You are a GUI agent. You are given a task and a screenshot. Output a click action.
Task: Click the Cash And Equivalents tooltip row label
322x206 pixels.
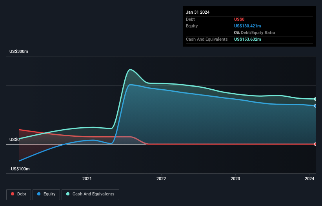click(x=207, y=39)
